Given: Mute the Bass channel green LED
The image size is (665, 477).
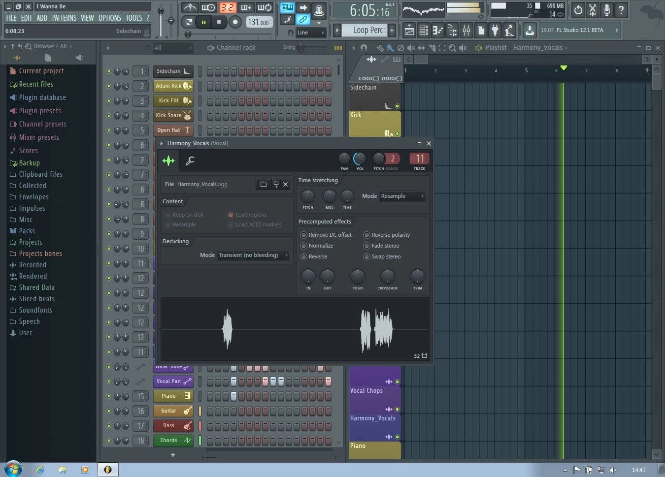Looking at the screenshot, I should [109, 426].
